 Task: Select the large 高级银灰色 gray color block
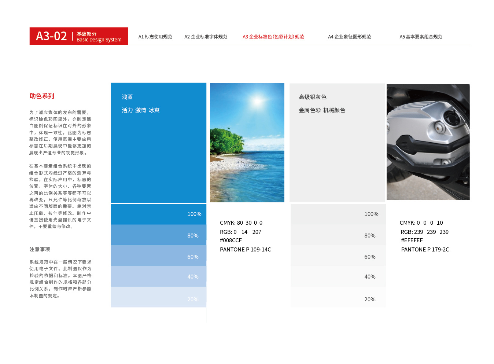click(338, 143)
